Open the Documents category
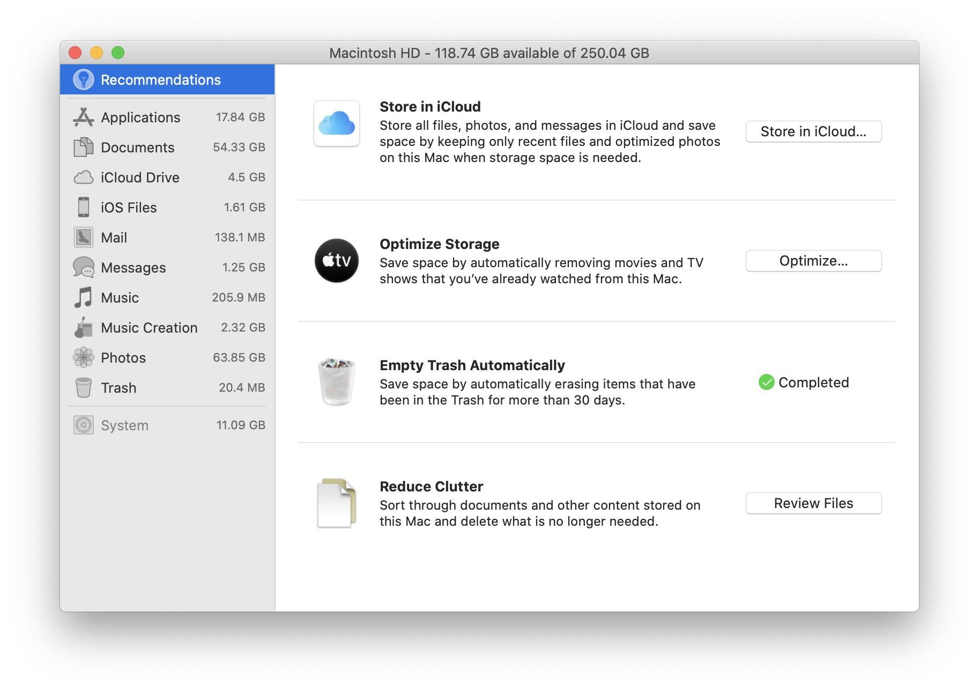The image size is (979, 691). (x=167, y=147)
